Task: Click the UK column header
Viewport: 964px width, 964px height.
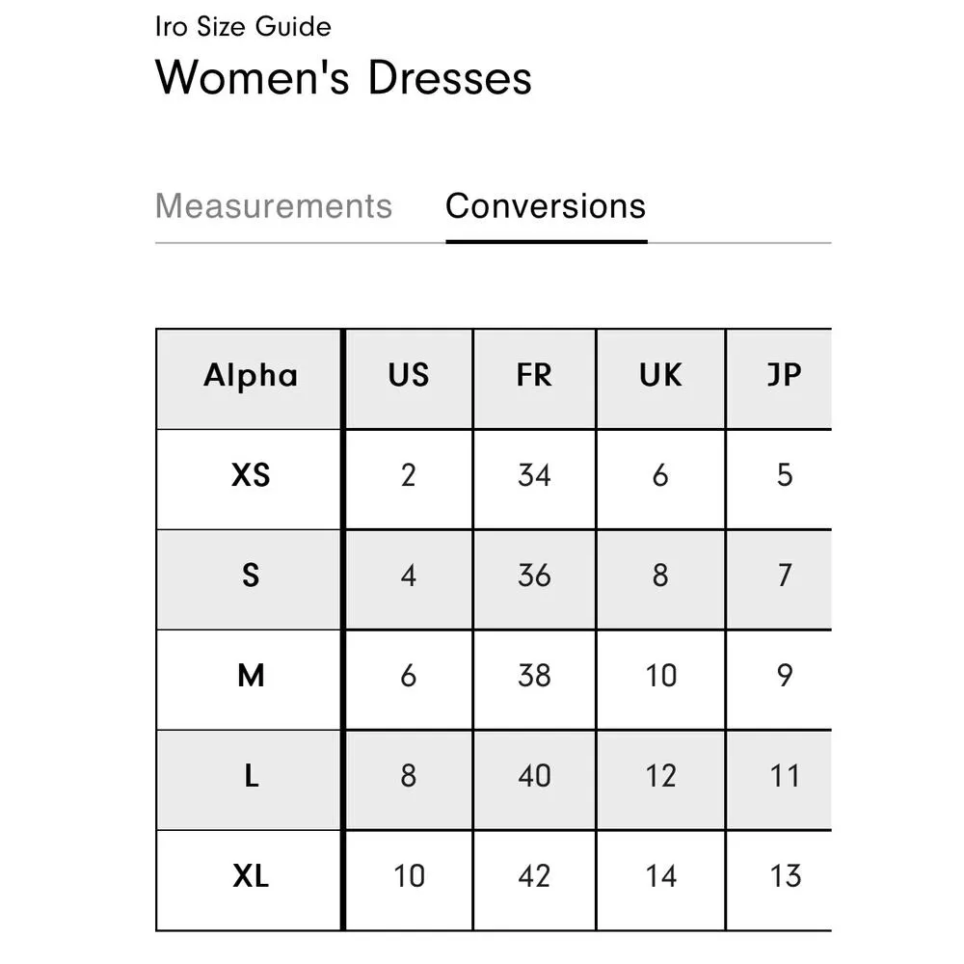Action: coord(660,376)
